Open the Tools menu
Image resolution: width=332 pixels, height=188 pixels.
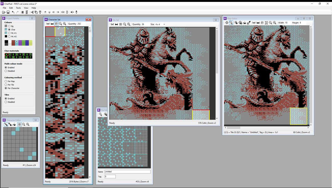(x=18, y=8)
